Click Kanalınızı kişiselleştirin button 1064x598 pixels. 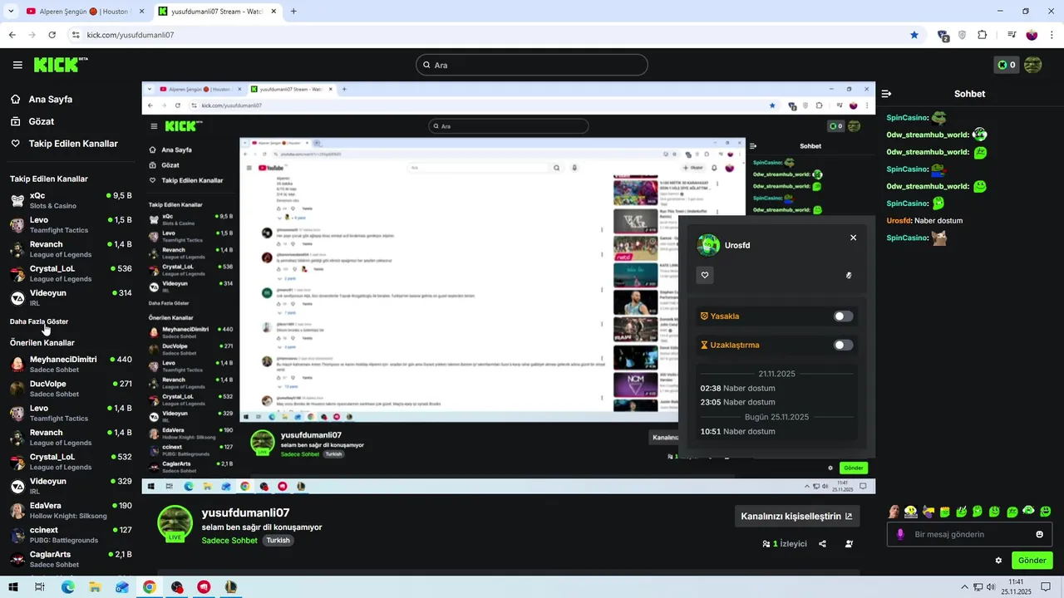point(796,516)
